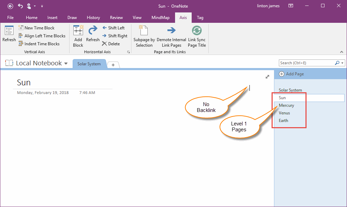Create a new section tab
Image resolution: width=347 pixels, height=207 pixels.
(x=113, y=65)
